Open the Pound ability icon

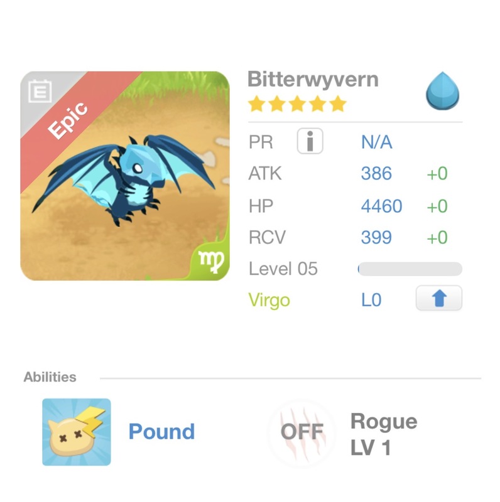click(x=77, y=432)
